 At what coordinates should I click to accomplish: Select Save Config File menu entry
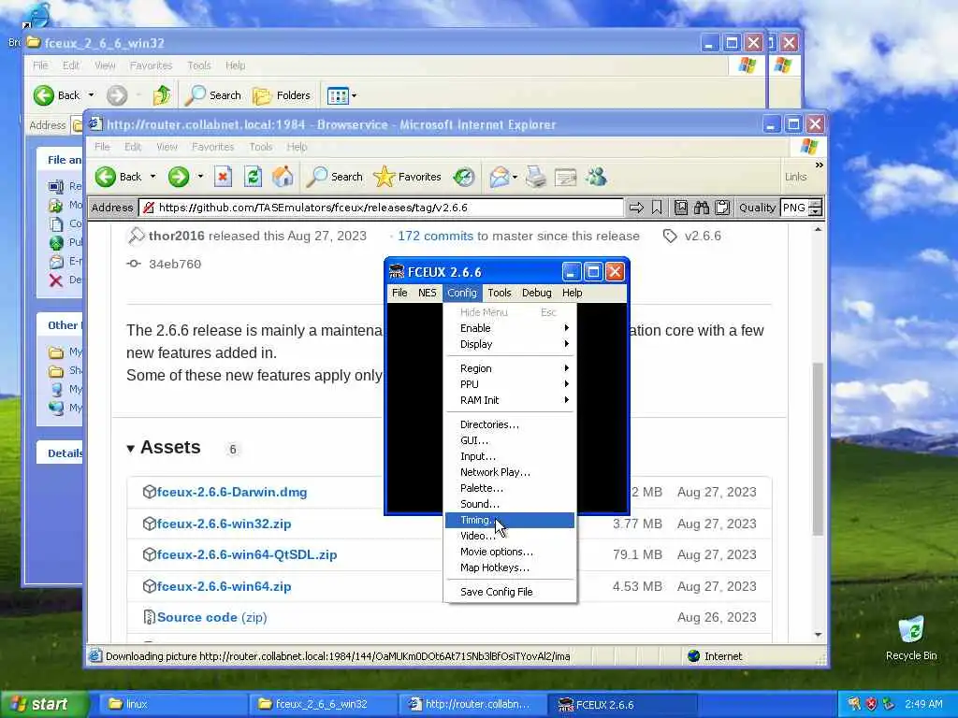(510, 592)
